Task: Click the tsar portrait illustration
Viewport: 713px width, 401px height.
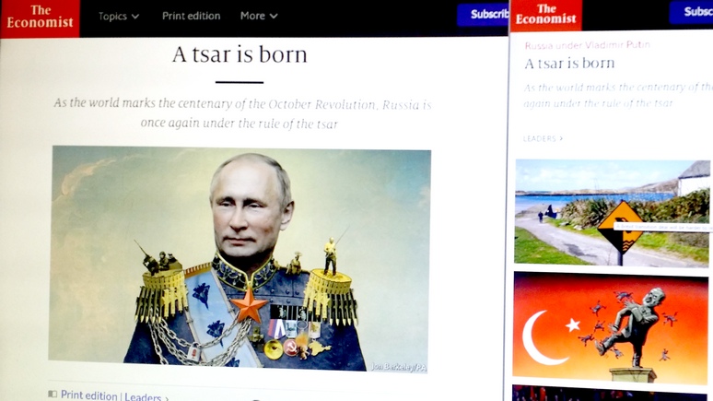Action: (240, 257)
